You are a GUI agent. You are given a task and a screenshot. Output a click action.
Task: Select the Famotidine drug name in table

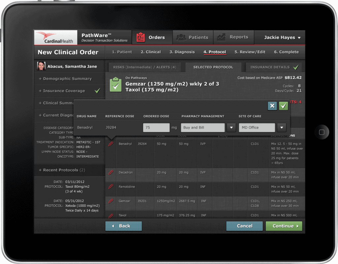(x=127, y=187)
